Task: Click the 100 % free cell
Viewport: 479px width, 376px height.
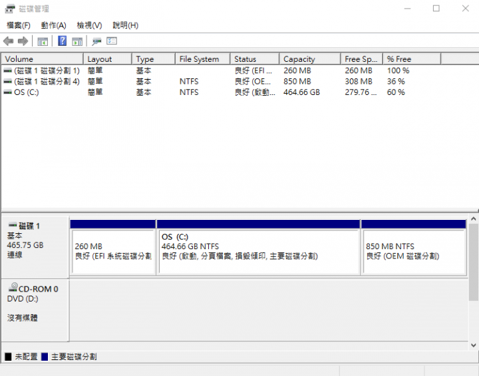Action: point(398,70)
